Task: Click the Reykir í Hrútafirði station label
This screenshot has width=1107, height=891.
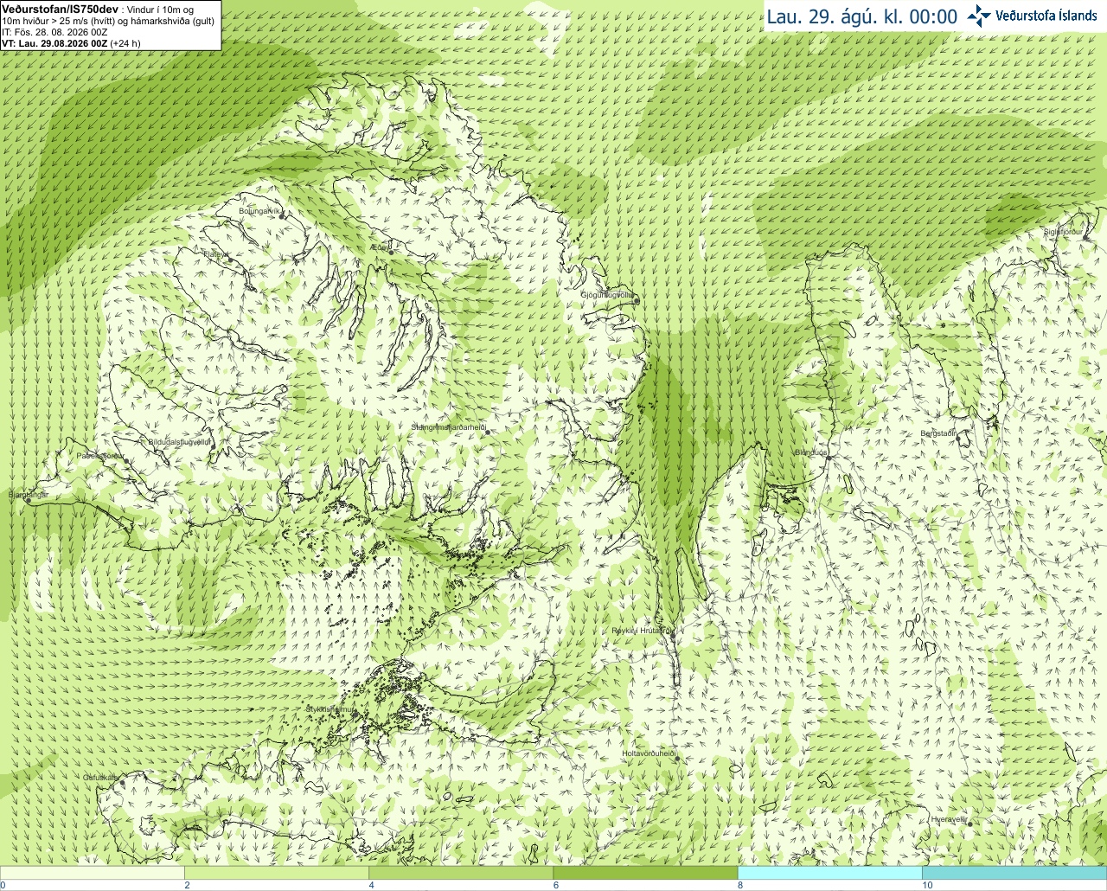Action: pyautogui.click(x=642, y=631)
